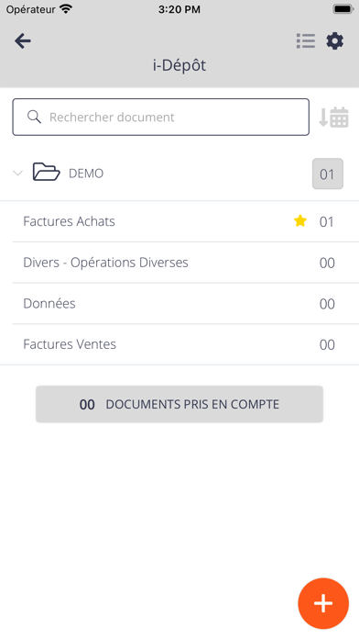359x639 pixels.
Task: Tap the orange plus add button
Action: click(323, 603)
